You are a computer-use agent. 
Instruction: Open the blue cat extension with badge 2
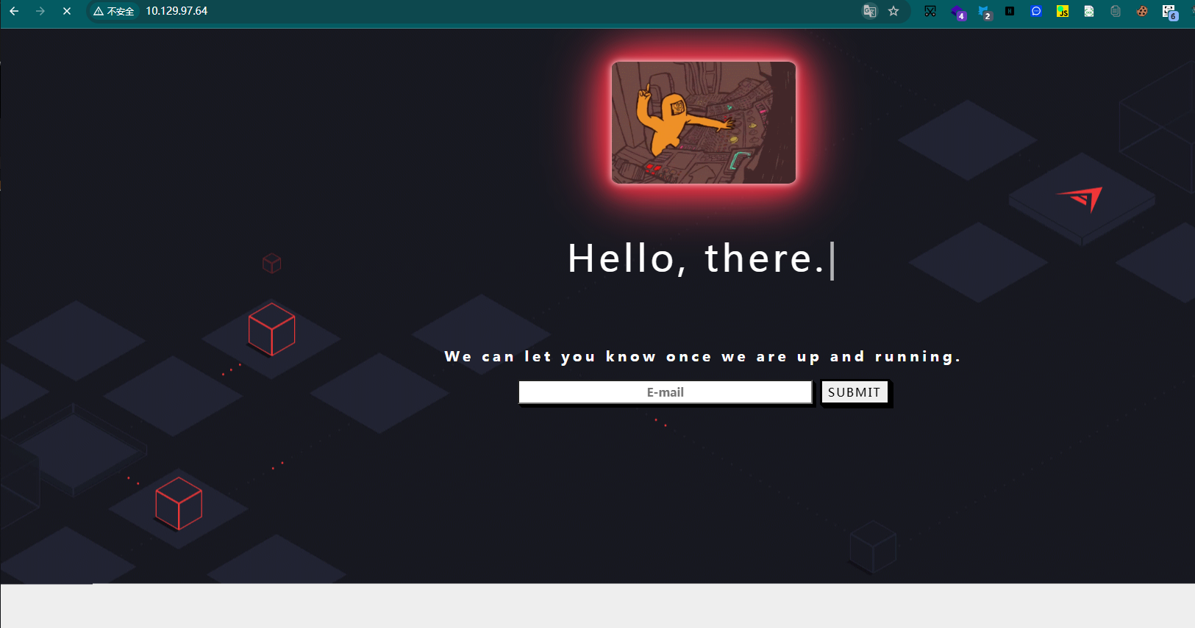click(984, 12)
